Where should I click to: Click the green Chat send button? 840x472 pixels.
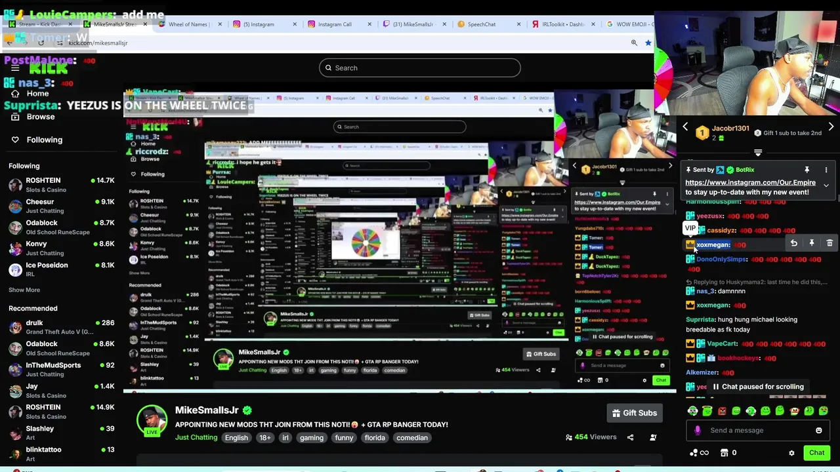816,453
